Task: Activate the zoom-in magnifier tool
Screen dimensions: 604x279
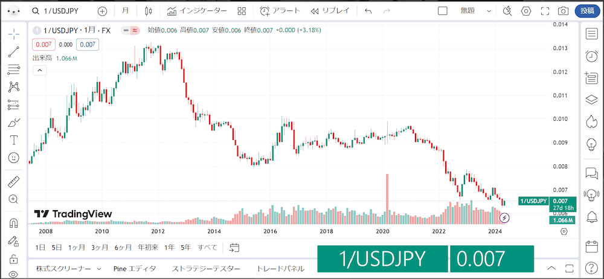Action: click(x=14, y=199)
